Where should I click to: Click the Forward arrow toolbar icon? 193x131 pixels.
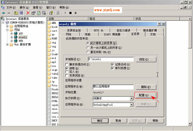click(9, 13)
